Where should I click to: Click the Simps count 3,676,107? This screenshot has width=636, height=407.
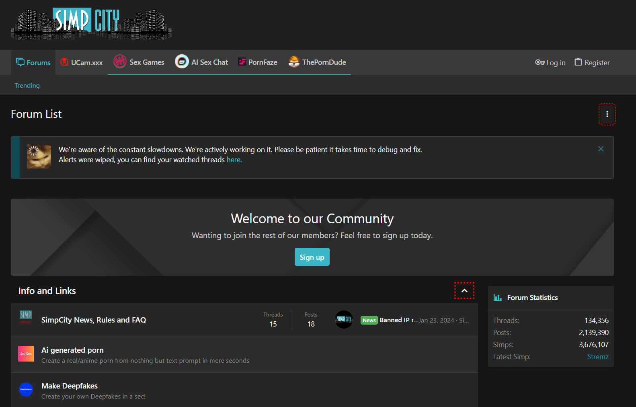tap(594, 345)
